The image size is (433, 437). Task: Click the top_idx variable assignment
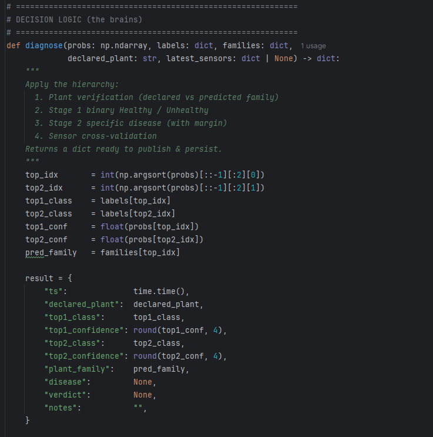point(42,175)
